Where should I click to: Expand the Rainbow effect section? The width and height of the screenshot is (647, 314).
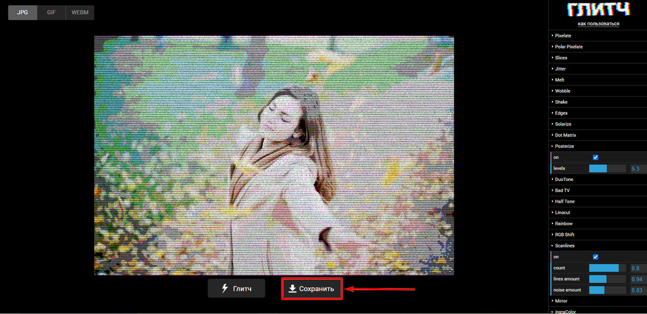(x=563, y=224)
